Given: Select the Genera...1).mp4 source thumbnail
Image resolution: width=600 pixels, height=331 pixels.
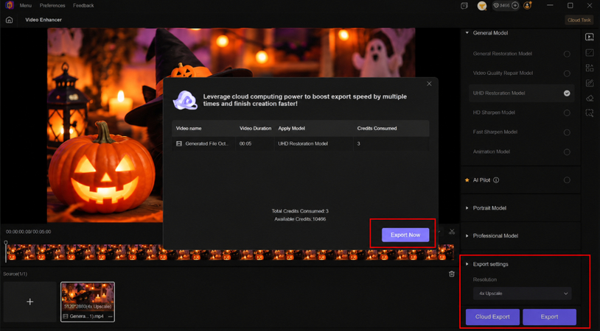Looking at the screenshot, I should point(88,302).
